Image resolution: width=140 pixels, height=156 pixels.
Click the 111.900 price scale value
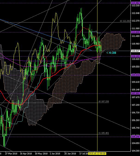pos(136,28)
